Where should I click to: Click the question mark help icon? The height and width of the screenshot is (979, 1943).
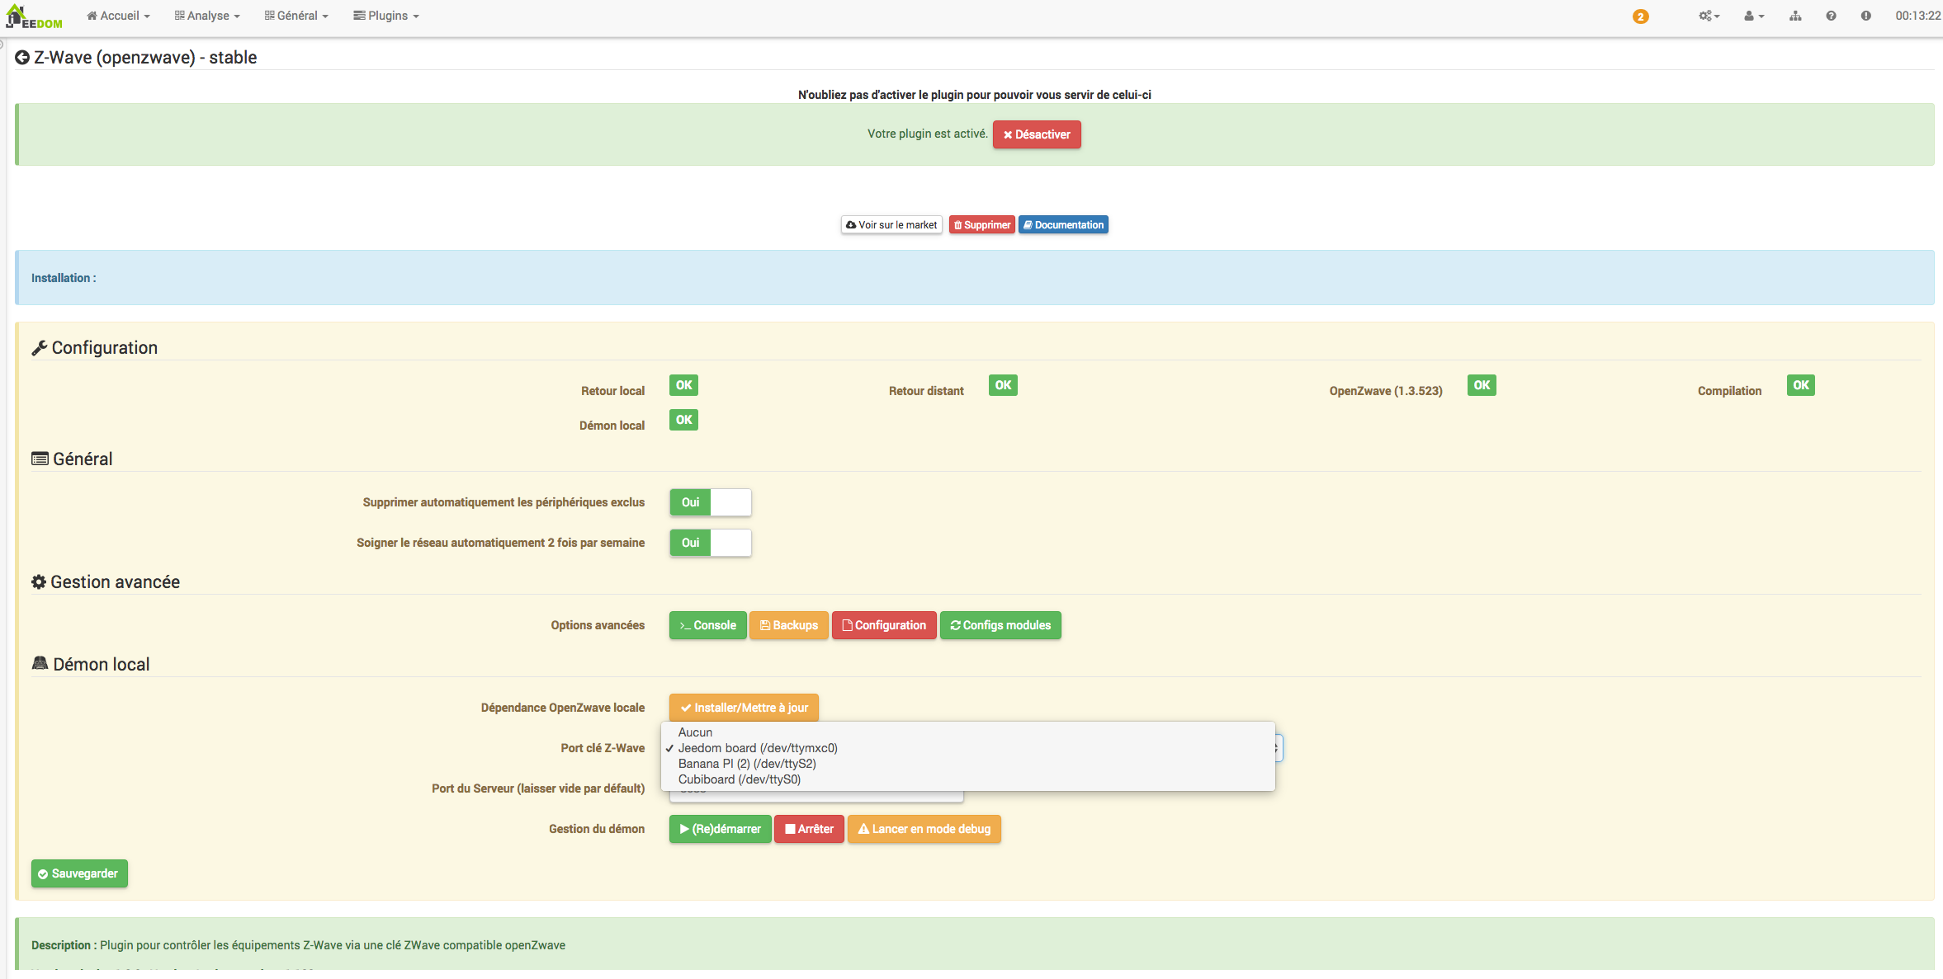1831,16
